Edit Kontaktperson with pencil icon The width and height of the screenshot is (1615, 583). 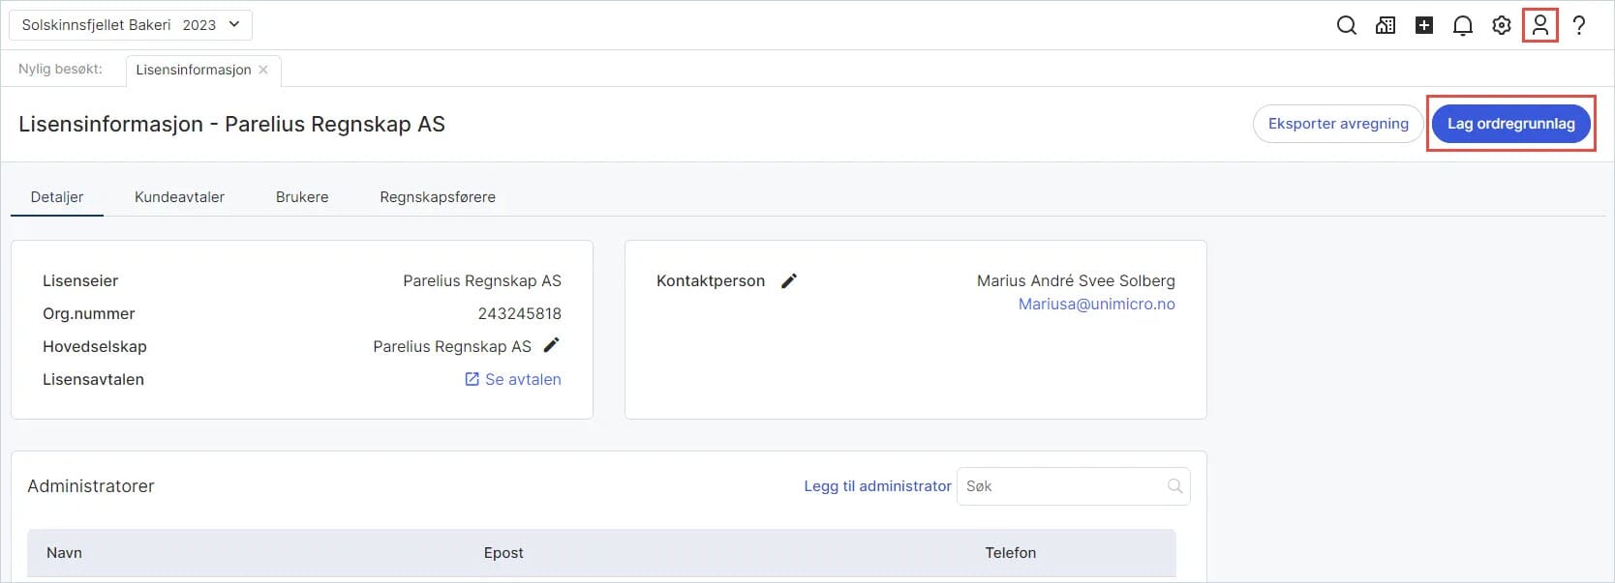click(789, 280)
